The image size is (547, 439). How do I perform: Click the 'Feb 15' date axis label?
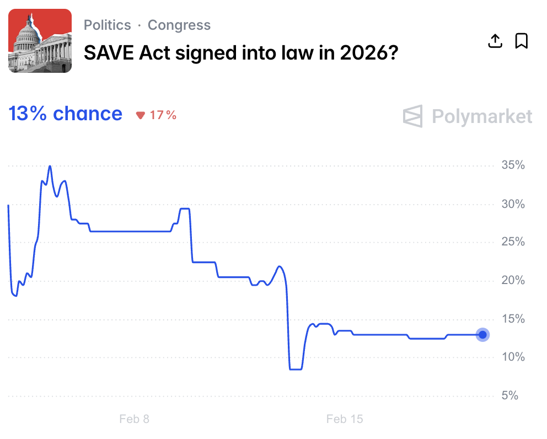(x=345, y=419)
